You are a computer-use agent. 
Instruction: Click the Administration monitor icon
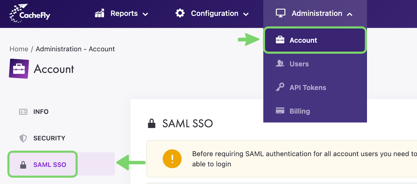(x=280, y=13)
